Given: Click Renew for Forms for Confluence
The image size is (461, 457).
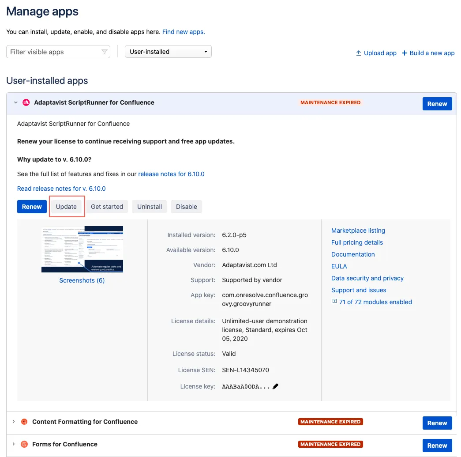Looking at the screenshot, I should pyautogui.click(x=437, y=446).
